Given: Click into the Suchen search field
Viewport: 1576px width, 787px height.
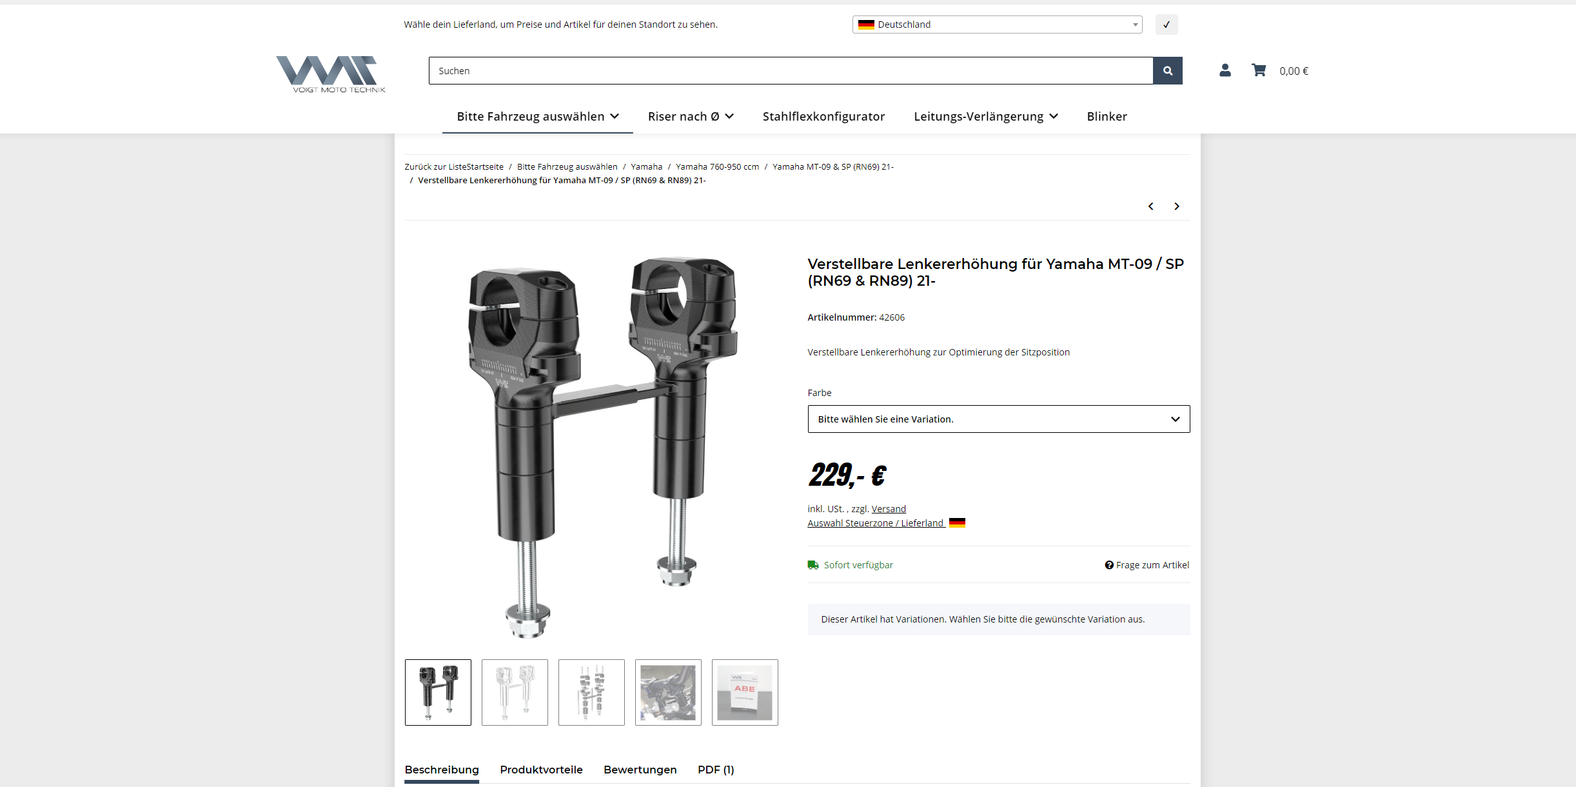Looking at the screenshot, I should click(791, 71).
